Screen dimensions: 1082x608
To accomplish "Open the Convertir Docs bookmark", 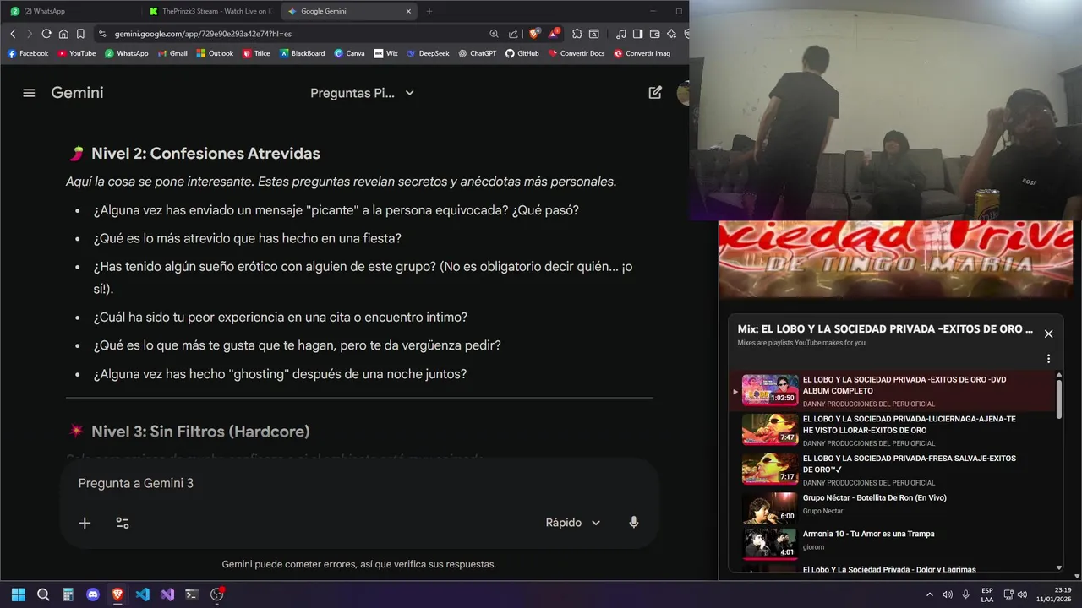I will [577, 53].
